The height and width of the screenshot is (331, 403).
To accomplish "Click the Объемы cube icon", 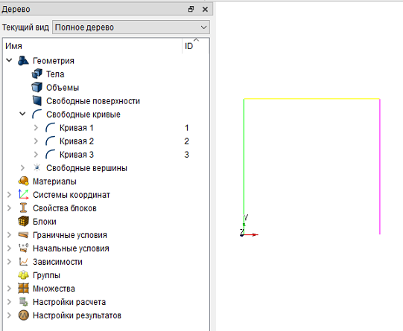I will click(x=37, y=87).
